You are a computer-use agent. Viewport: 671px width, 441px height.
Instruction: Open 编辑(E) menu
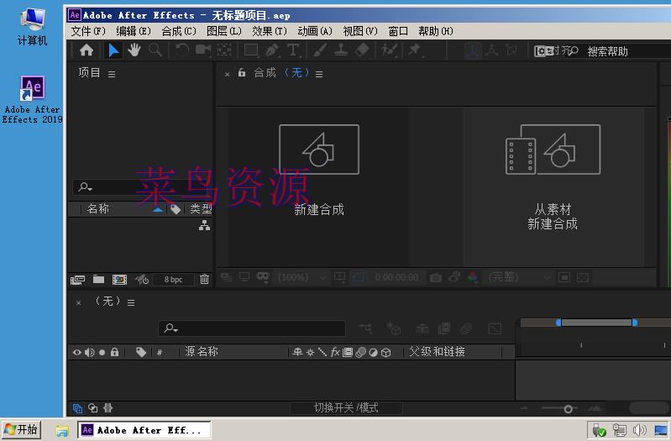[133, 31]
